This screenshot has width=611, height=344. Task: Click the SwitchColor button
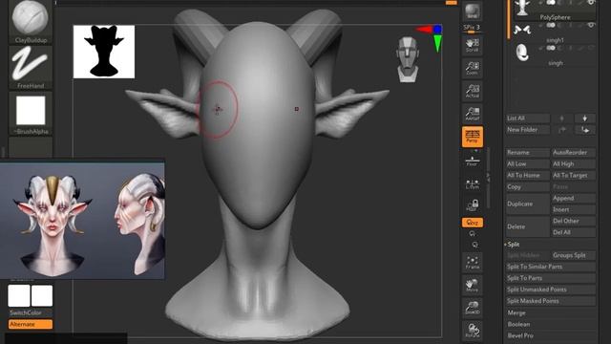(31, 312)
